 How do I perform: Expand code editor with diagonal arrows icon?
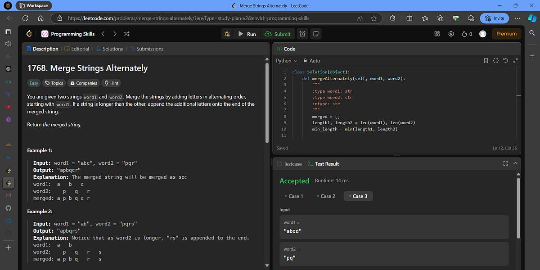pyautogui.click(x=515, y=60)
